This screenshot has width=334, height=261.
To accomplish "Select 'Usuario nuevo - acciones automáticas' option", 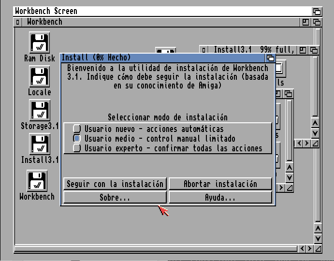I will 77,129.
